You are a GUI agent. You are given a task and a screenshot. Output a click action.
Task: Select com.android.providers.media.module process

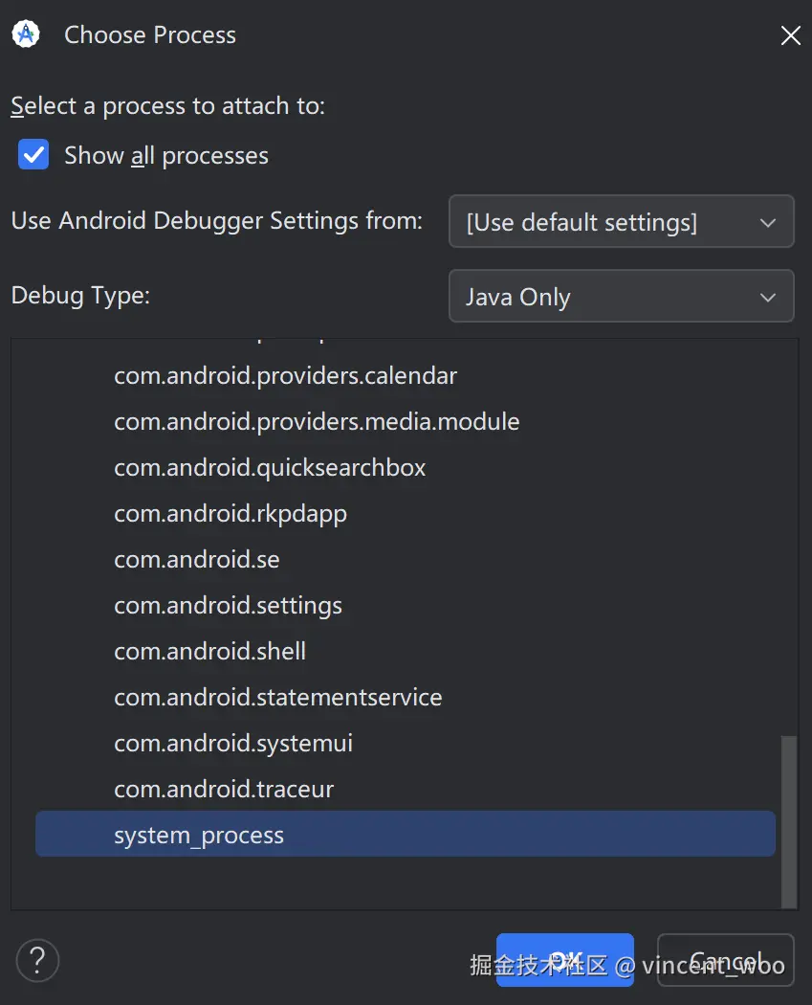point(317,422)
